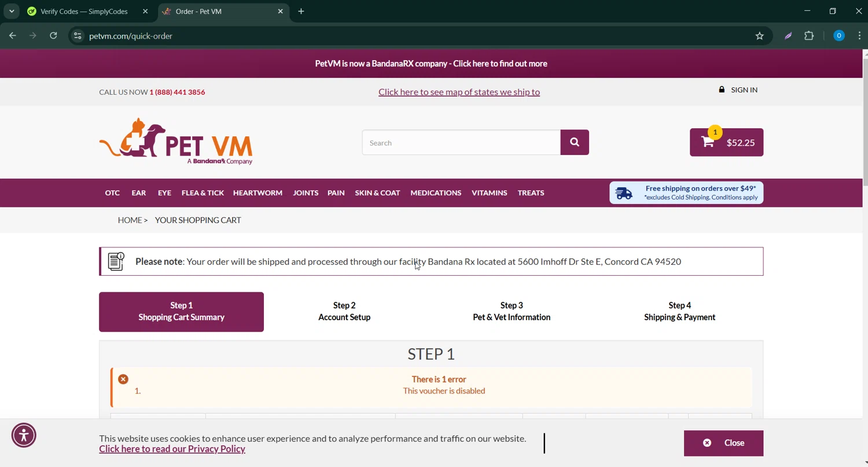Open the accessibility widget icon

(x=24, y=435)
